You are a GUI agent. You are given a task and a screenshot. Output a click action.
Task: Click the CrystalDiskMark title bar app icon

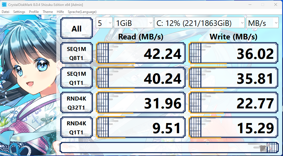4,5
